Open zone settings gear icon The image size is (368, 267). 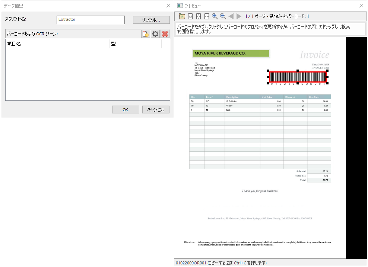(155, 34)
